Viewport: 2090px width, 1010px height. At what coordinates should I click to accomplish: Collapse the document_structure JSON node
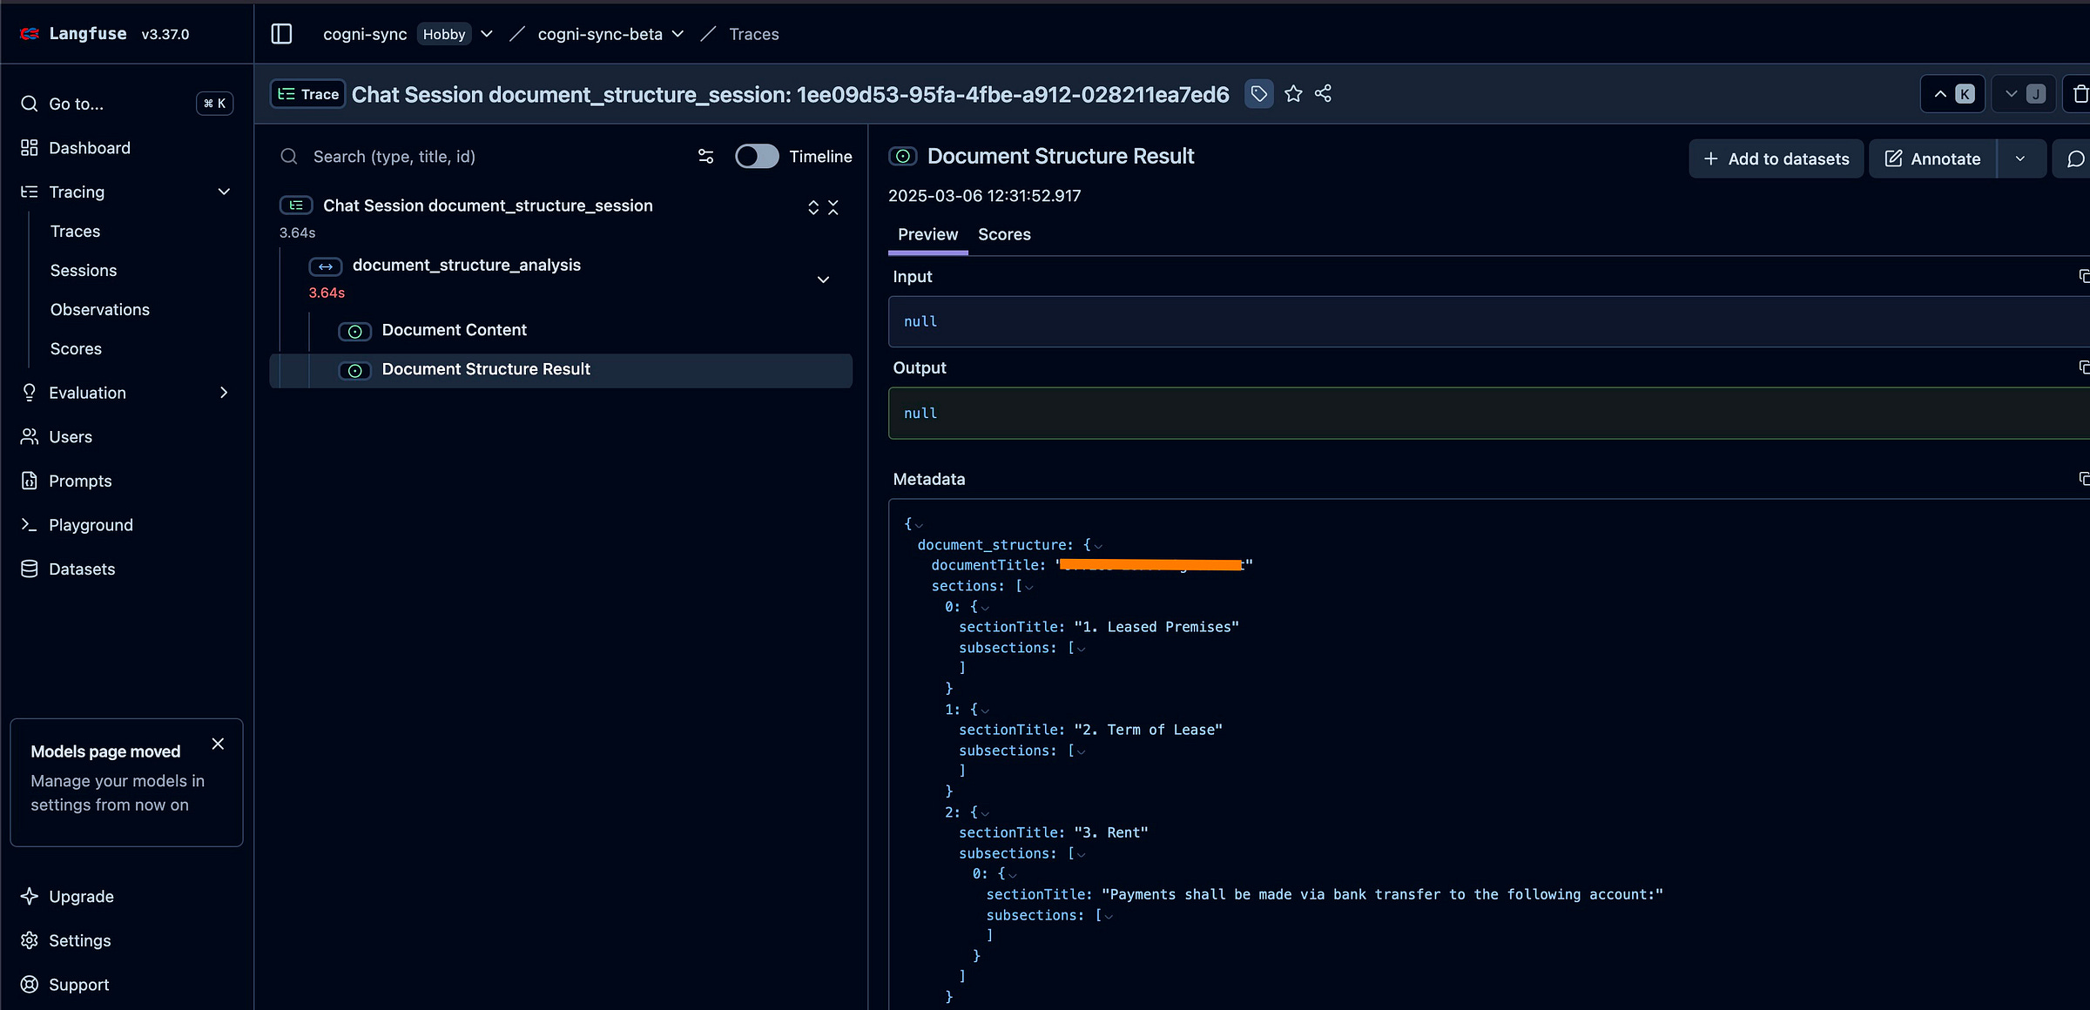[1098, 546]
